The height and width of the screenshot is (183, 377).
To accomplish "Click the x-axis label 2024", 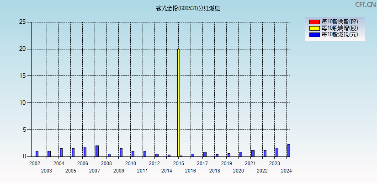I will coord(287,171).
